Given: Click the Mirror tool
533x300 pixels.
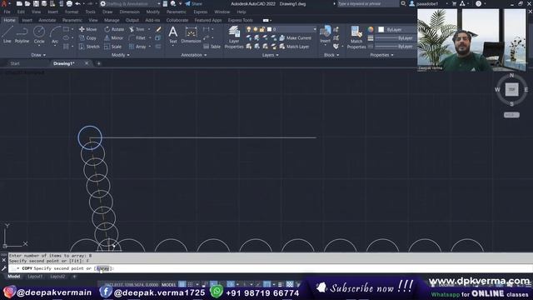Looking at the screenshot, I should click(114, 38).
